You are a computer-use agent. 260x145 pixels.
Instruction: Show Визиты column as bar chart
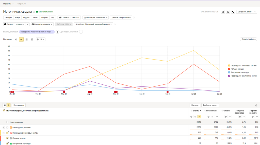coord(199,117)
